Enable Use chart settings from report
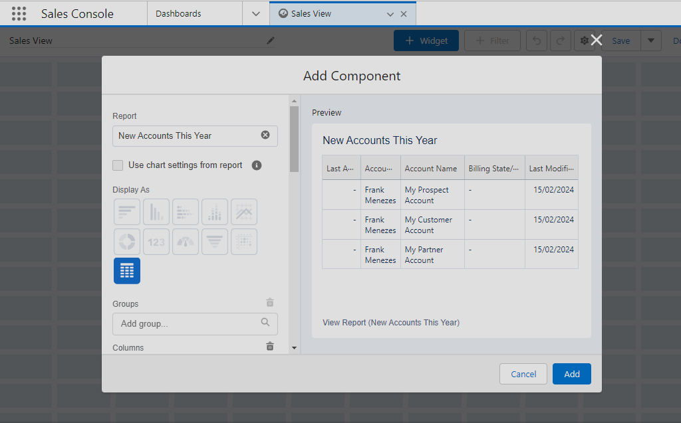The height and width of the screenshot is (423, 681). pos(118,165)
